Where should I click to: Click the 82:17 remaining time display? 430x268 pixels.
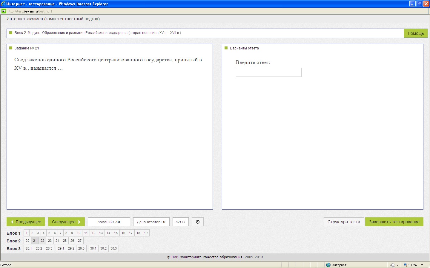(x=180, y=222)
